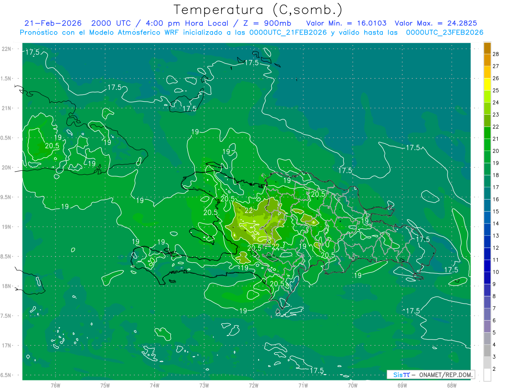Click the '27' label on color scale
This screenshot has width=507, height=391.
496,66
